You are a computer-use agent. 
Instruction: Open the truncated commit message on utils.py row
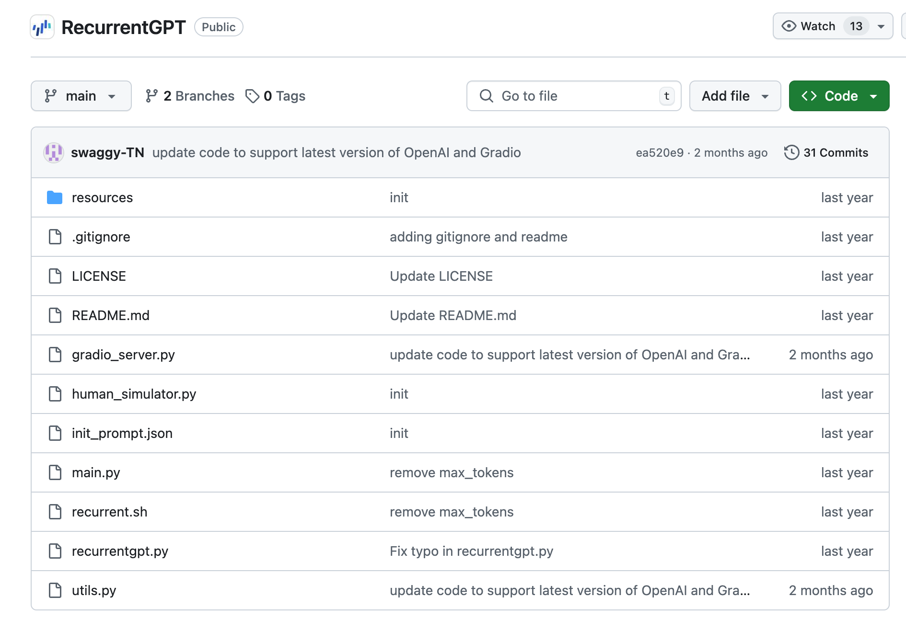[x=570, y=590]
